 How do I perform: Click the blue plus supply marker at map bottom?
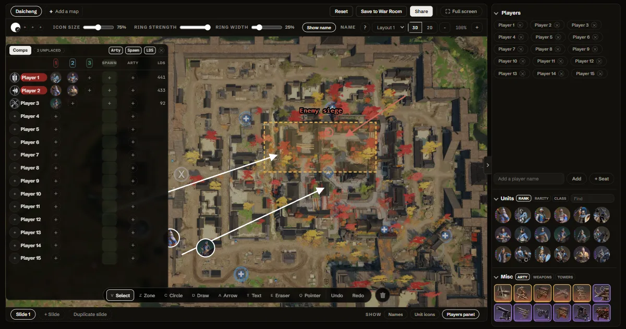point(240,273)
